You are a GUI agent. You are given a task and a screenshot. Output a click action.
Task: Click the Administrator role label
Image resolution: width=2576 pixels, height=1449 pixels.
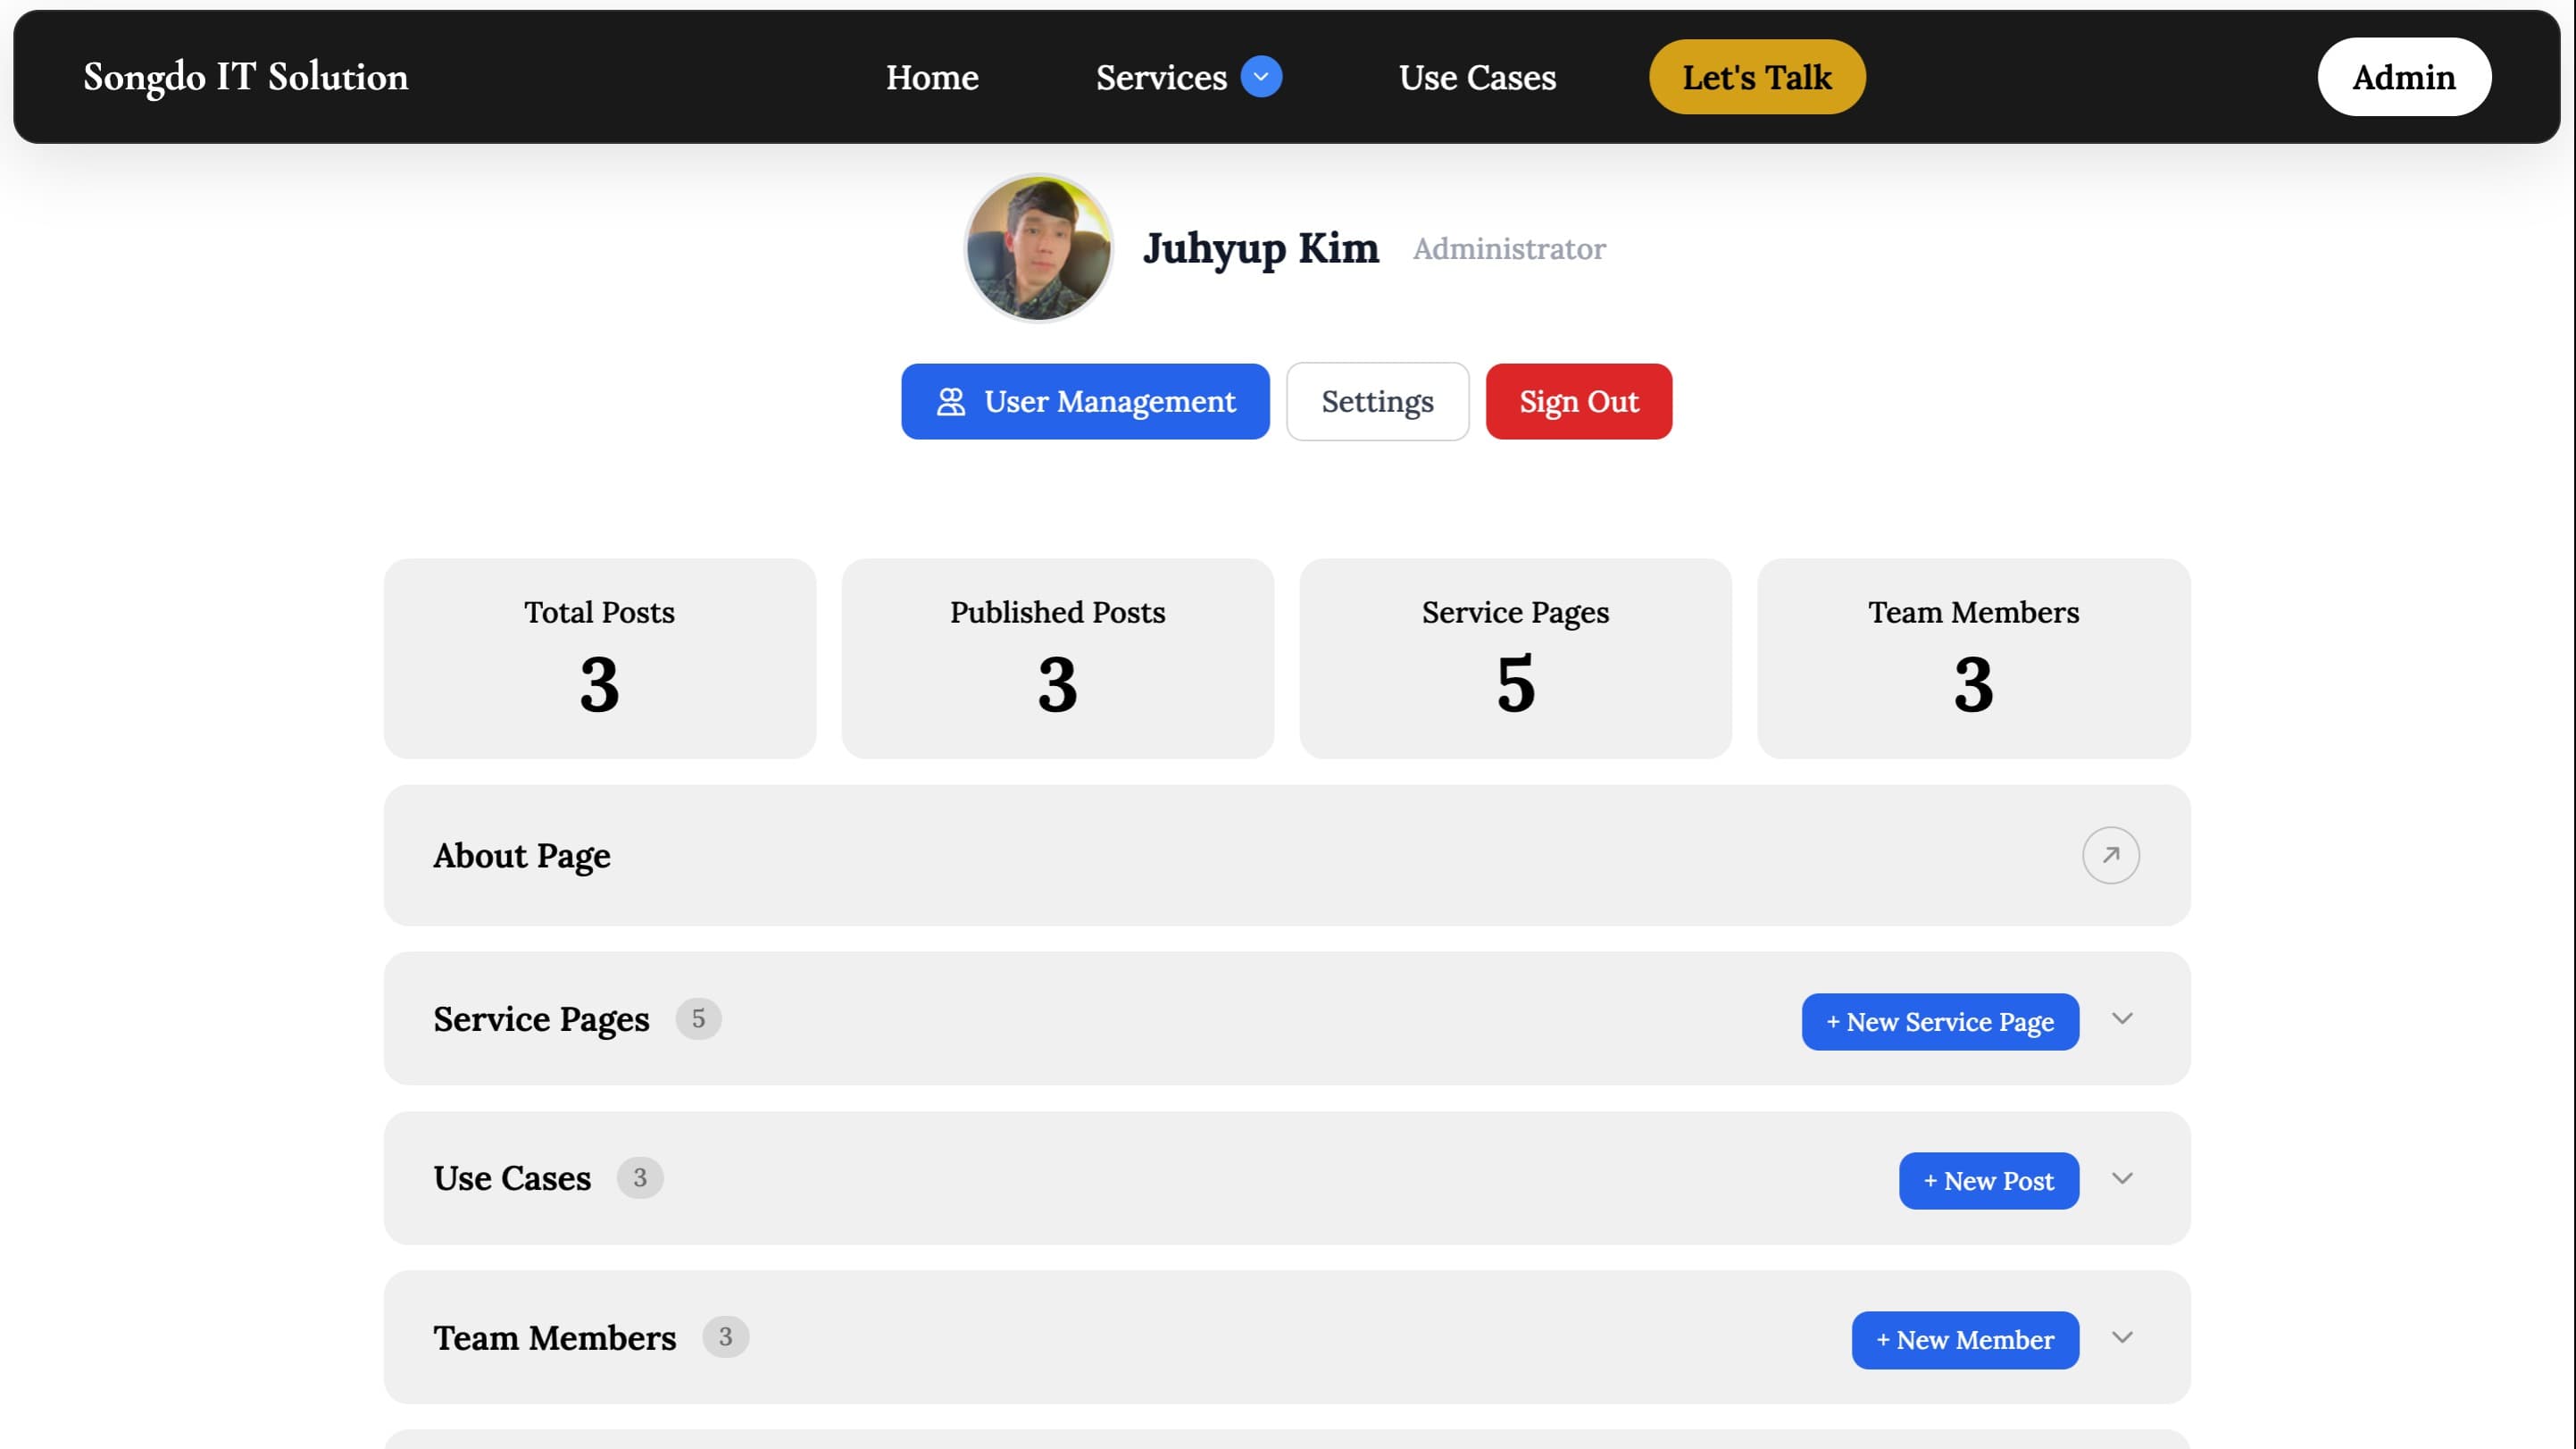(1509, 248)
